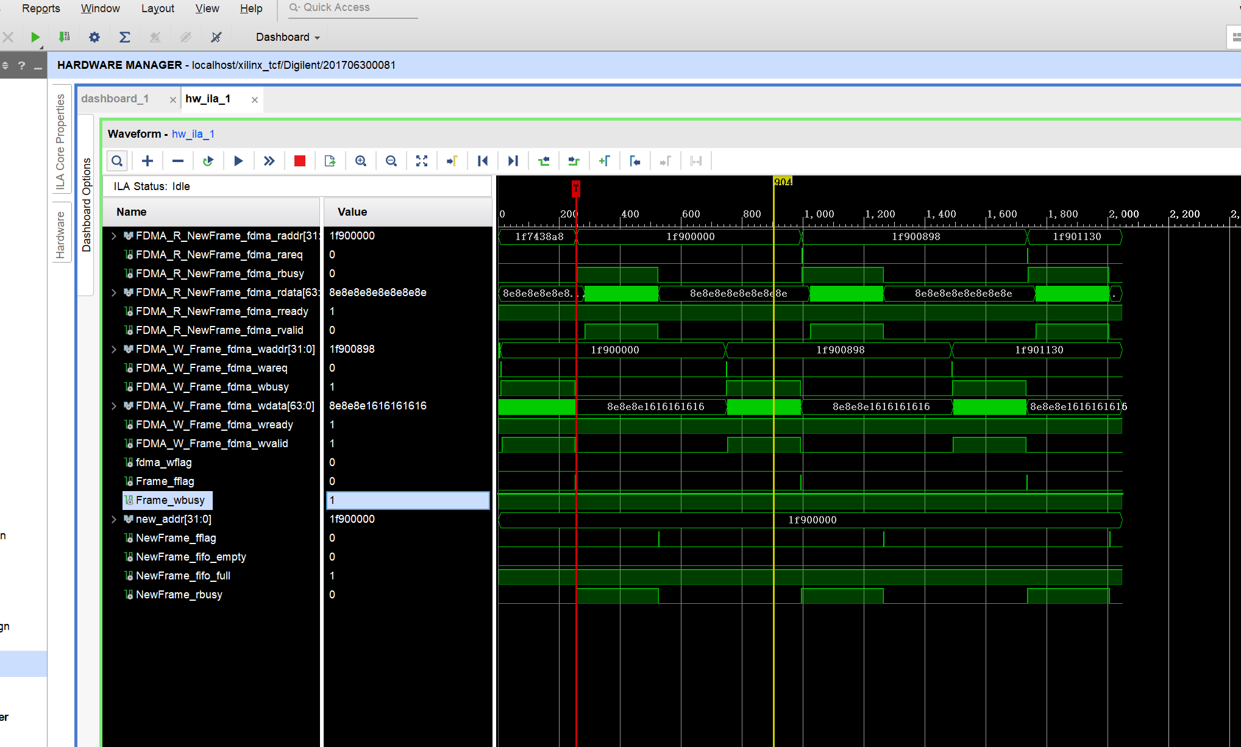Click the Search icon in waveform toolbar

click(x=117, y=161)
